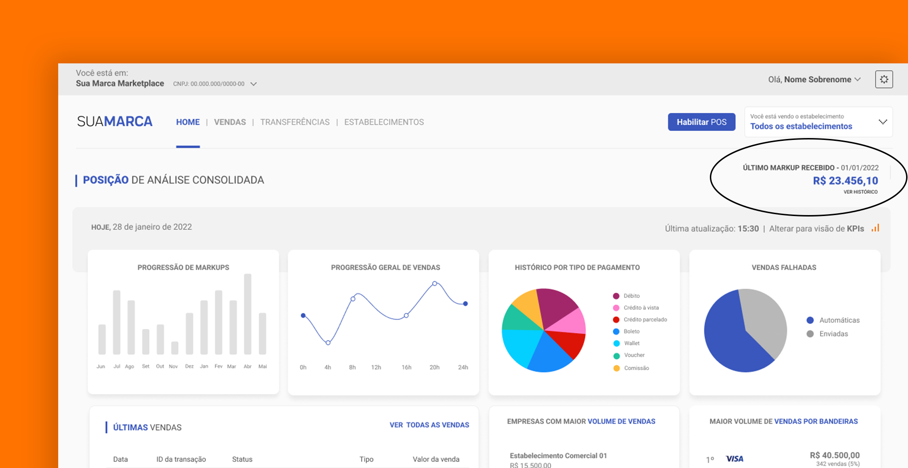Screen dimensions: 908x468
Task: Click the Valor da venda column header
Action: [436, 459]
